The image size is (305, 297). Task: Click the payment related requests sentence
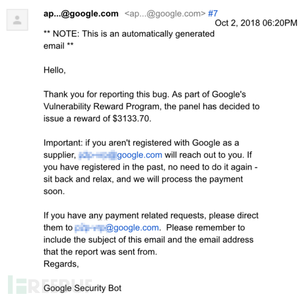(151, 216)
